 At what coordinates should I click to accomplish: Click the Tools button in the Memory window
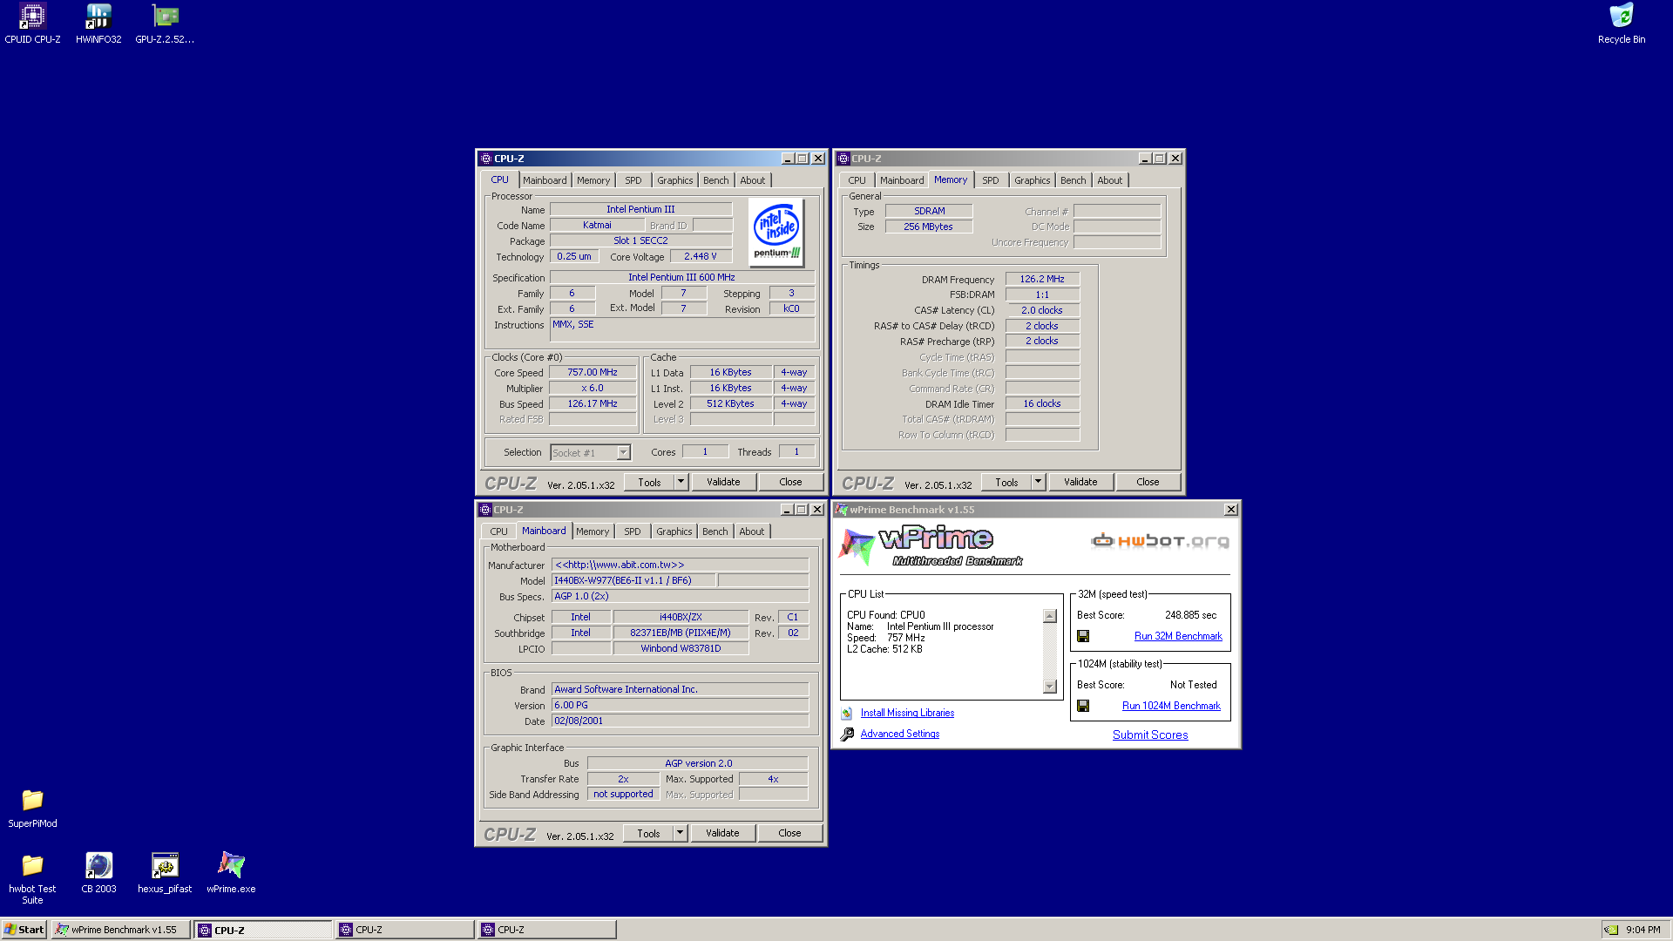[x=1006, y=482]
